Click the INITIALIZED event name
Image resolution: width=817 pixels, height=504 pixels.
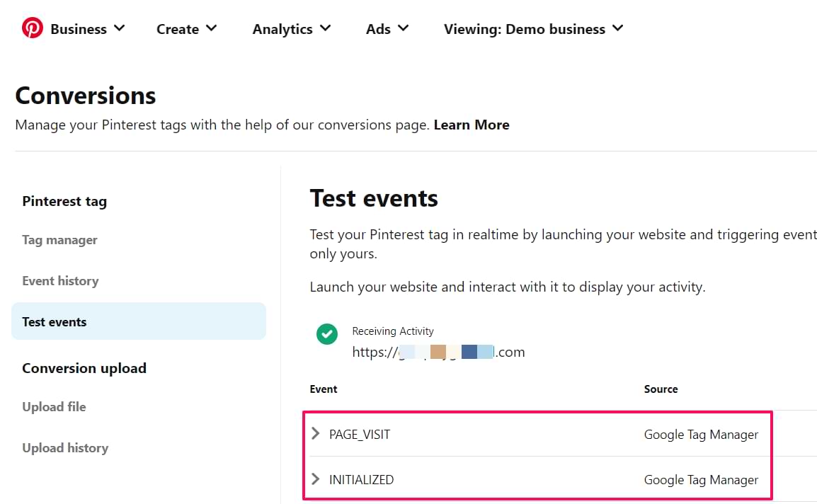361,479
